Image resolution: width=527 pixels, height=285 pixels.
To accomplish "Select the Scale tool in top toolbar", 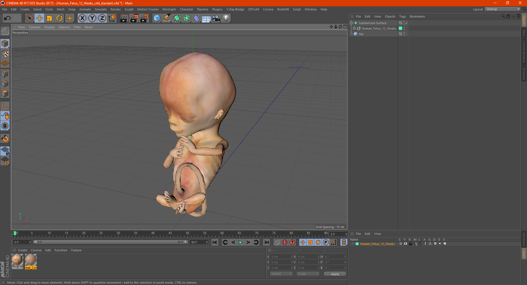I will [49, 18].
